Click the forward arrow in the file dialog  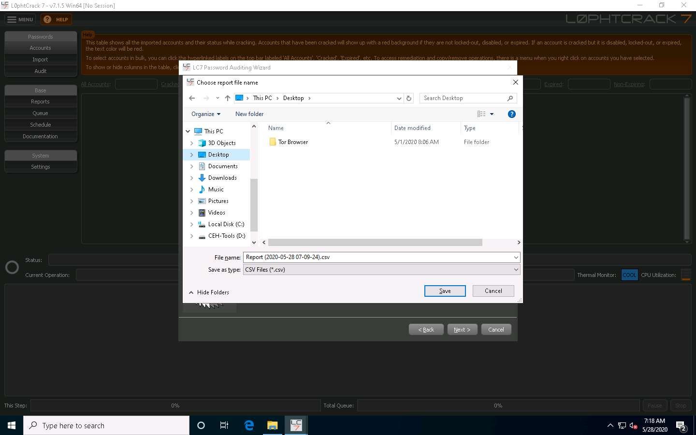(206, 98)
